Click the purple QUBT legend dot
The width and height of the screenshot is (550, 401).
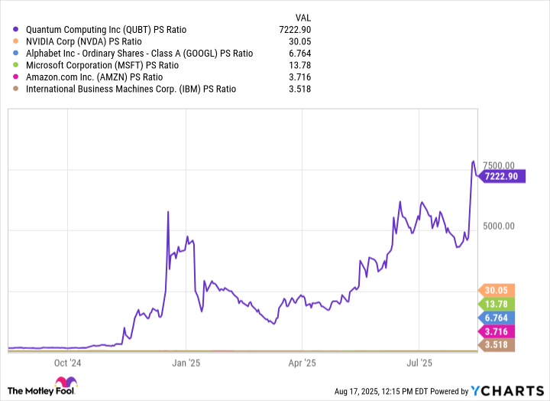[16, 30]
